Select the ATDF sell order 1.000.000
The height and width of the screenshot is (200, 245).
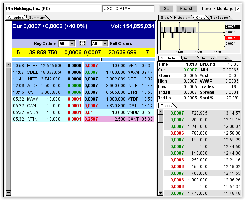click(x=119, y=99)
